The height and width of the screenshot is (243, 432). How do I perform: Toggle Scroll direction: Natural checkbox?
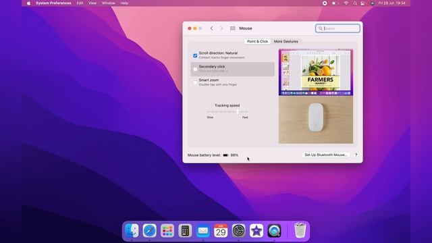195,55
